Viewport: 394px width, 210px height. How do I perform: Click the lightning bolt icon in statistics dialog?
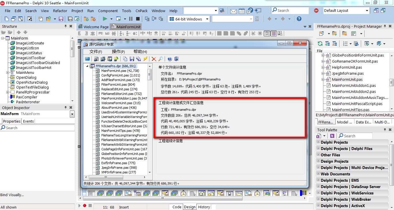pyautogui.click(x=145, y=59)
